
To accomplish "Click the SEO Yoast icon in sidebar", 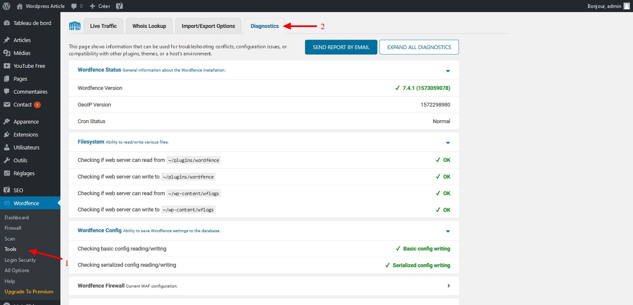I will 7,191.
